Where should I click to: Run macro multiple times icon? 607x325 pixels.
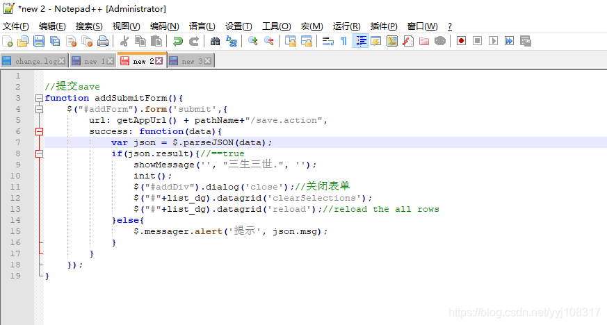pos(510,41)
